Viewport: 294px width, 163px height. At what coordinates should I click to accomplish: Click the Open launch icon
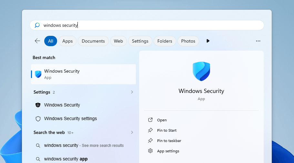(150, 120)
